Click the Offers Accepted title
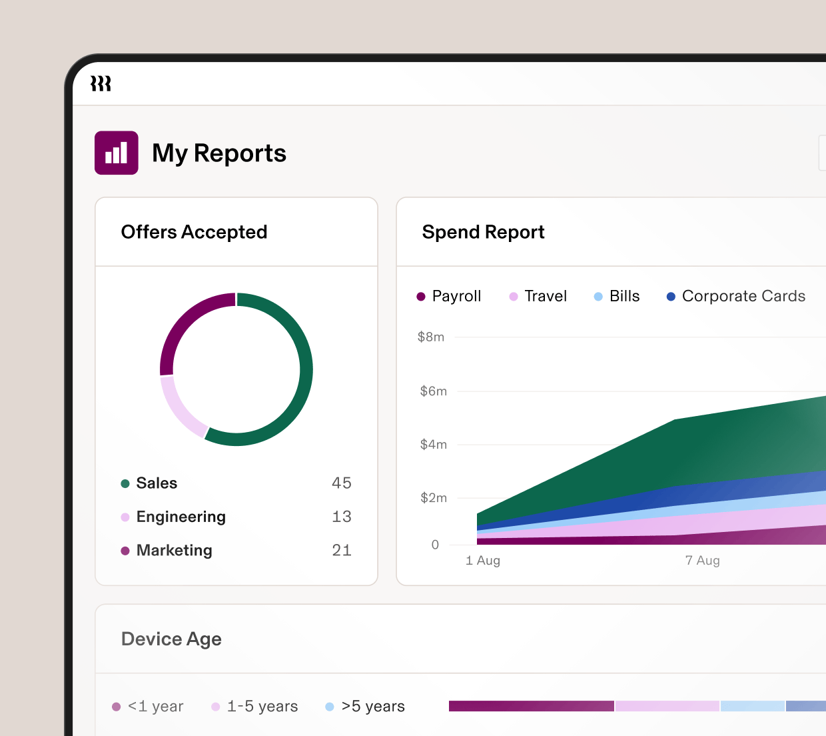This screenshot has width=826, height=736. coord(194,231)
